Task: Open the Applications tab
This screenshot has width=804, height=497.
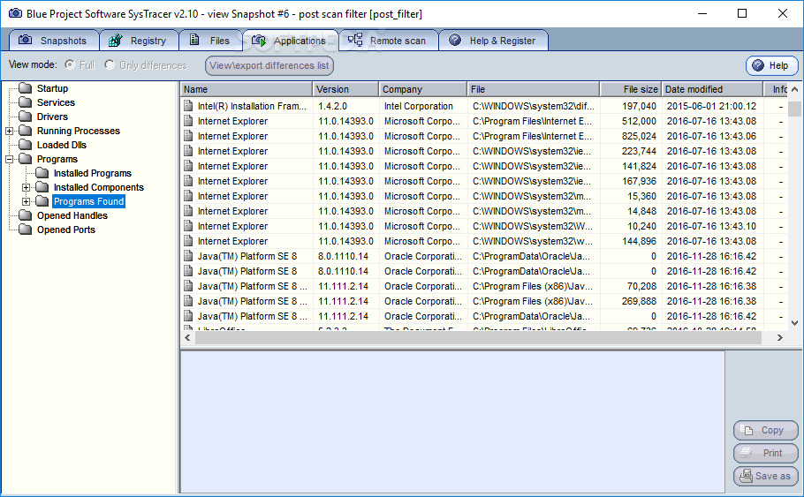Action: [x=290, y=40]
